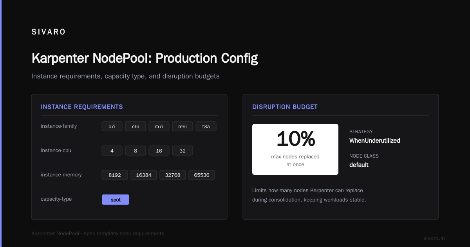Screen dimensions: 470x247
Task: Click the INSTANCE REQUIREMENTS heading
Action: pyautogui.click(x=82, y=107)
